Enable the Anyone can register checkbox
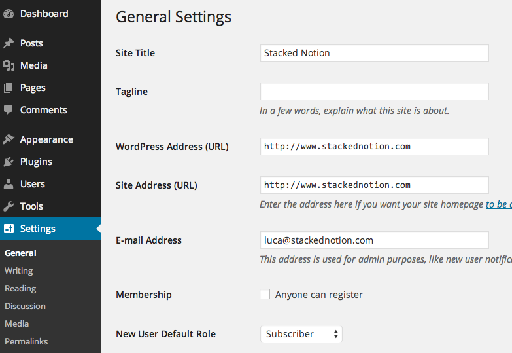Screen dimensions: 512x353 click(x=265, y=294)
